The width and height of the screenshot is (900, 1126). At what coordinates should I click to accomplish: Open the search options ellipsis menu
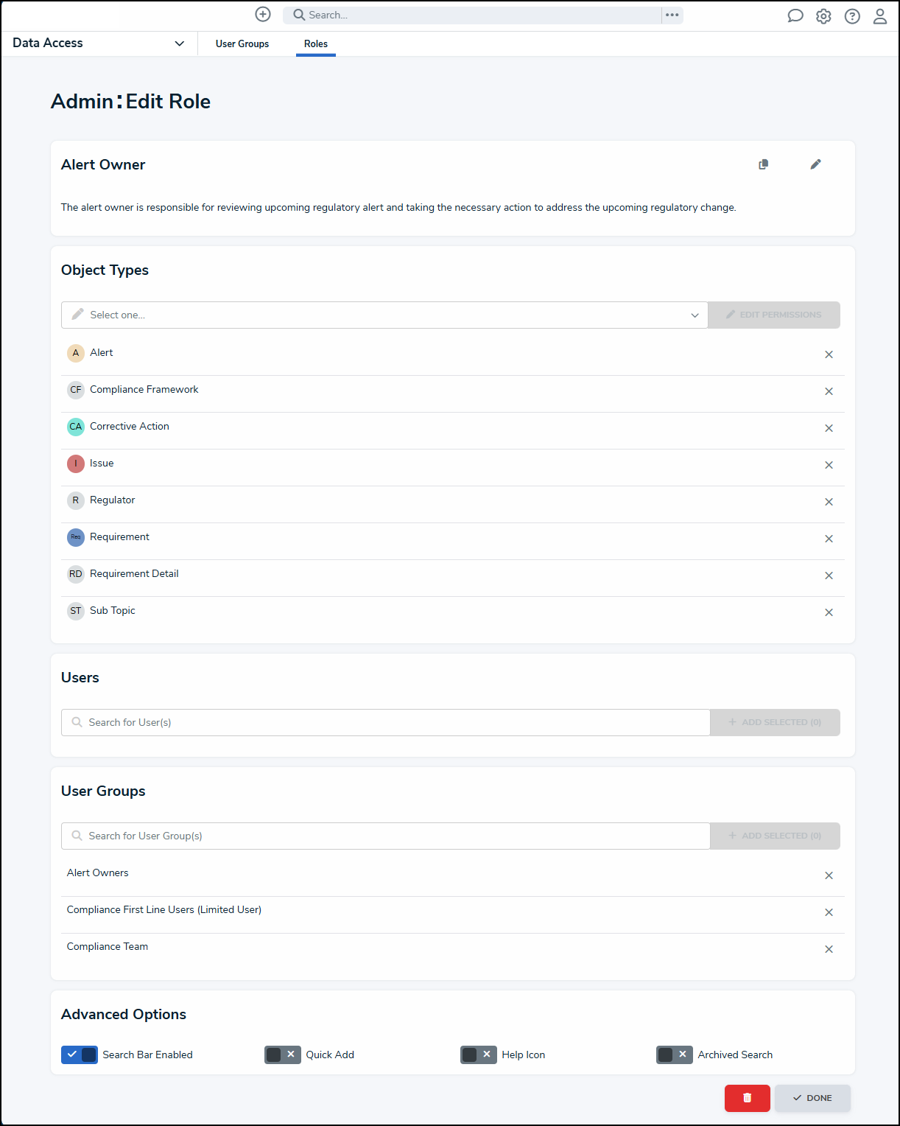tap(672, 15)
